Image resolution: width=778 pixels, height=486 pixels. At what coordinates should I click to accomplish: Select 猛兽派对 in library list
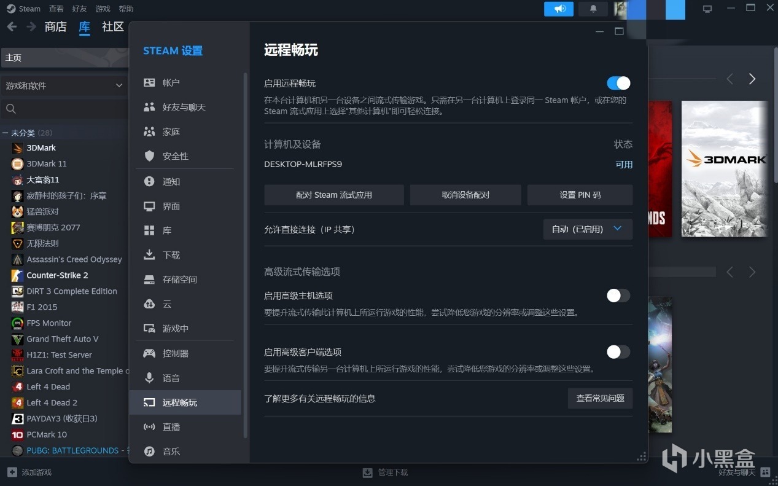[42, 211]
